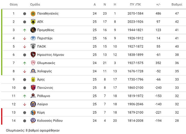Click the Χολαργός team logo
This screenshot has width=186, height=134.
point(33,71)
